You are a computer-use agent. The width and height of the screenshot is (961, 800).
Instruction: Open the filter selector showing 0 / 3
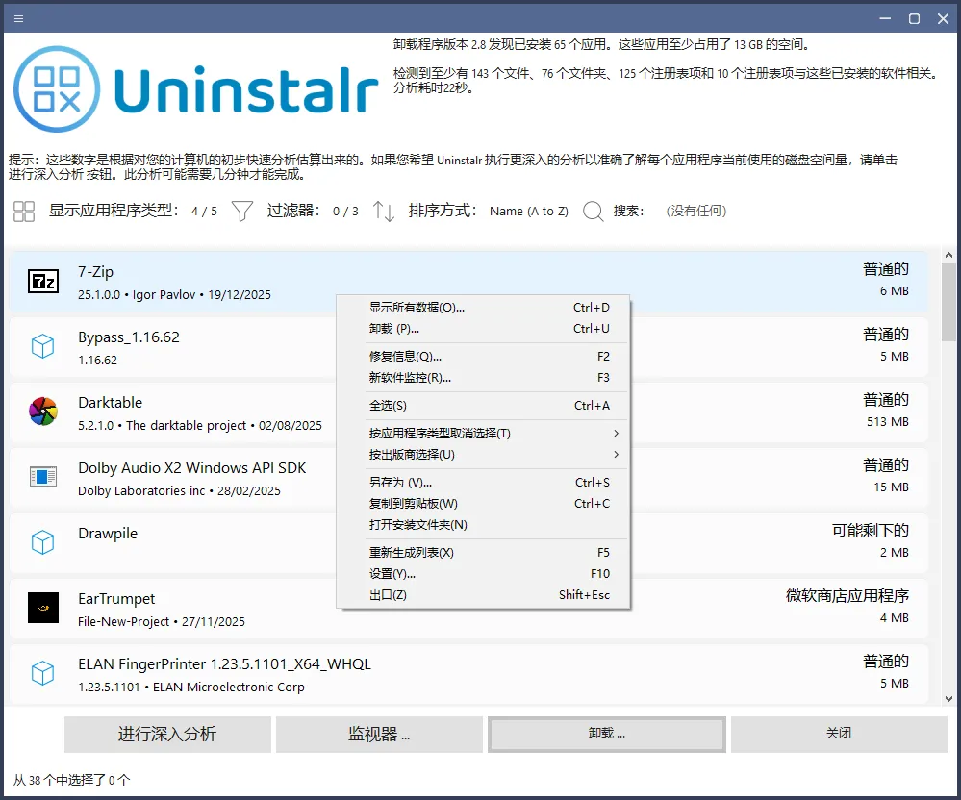coord(345,212)
